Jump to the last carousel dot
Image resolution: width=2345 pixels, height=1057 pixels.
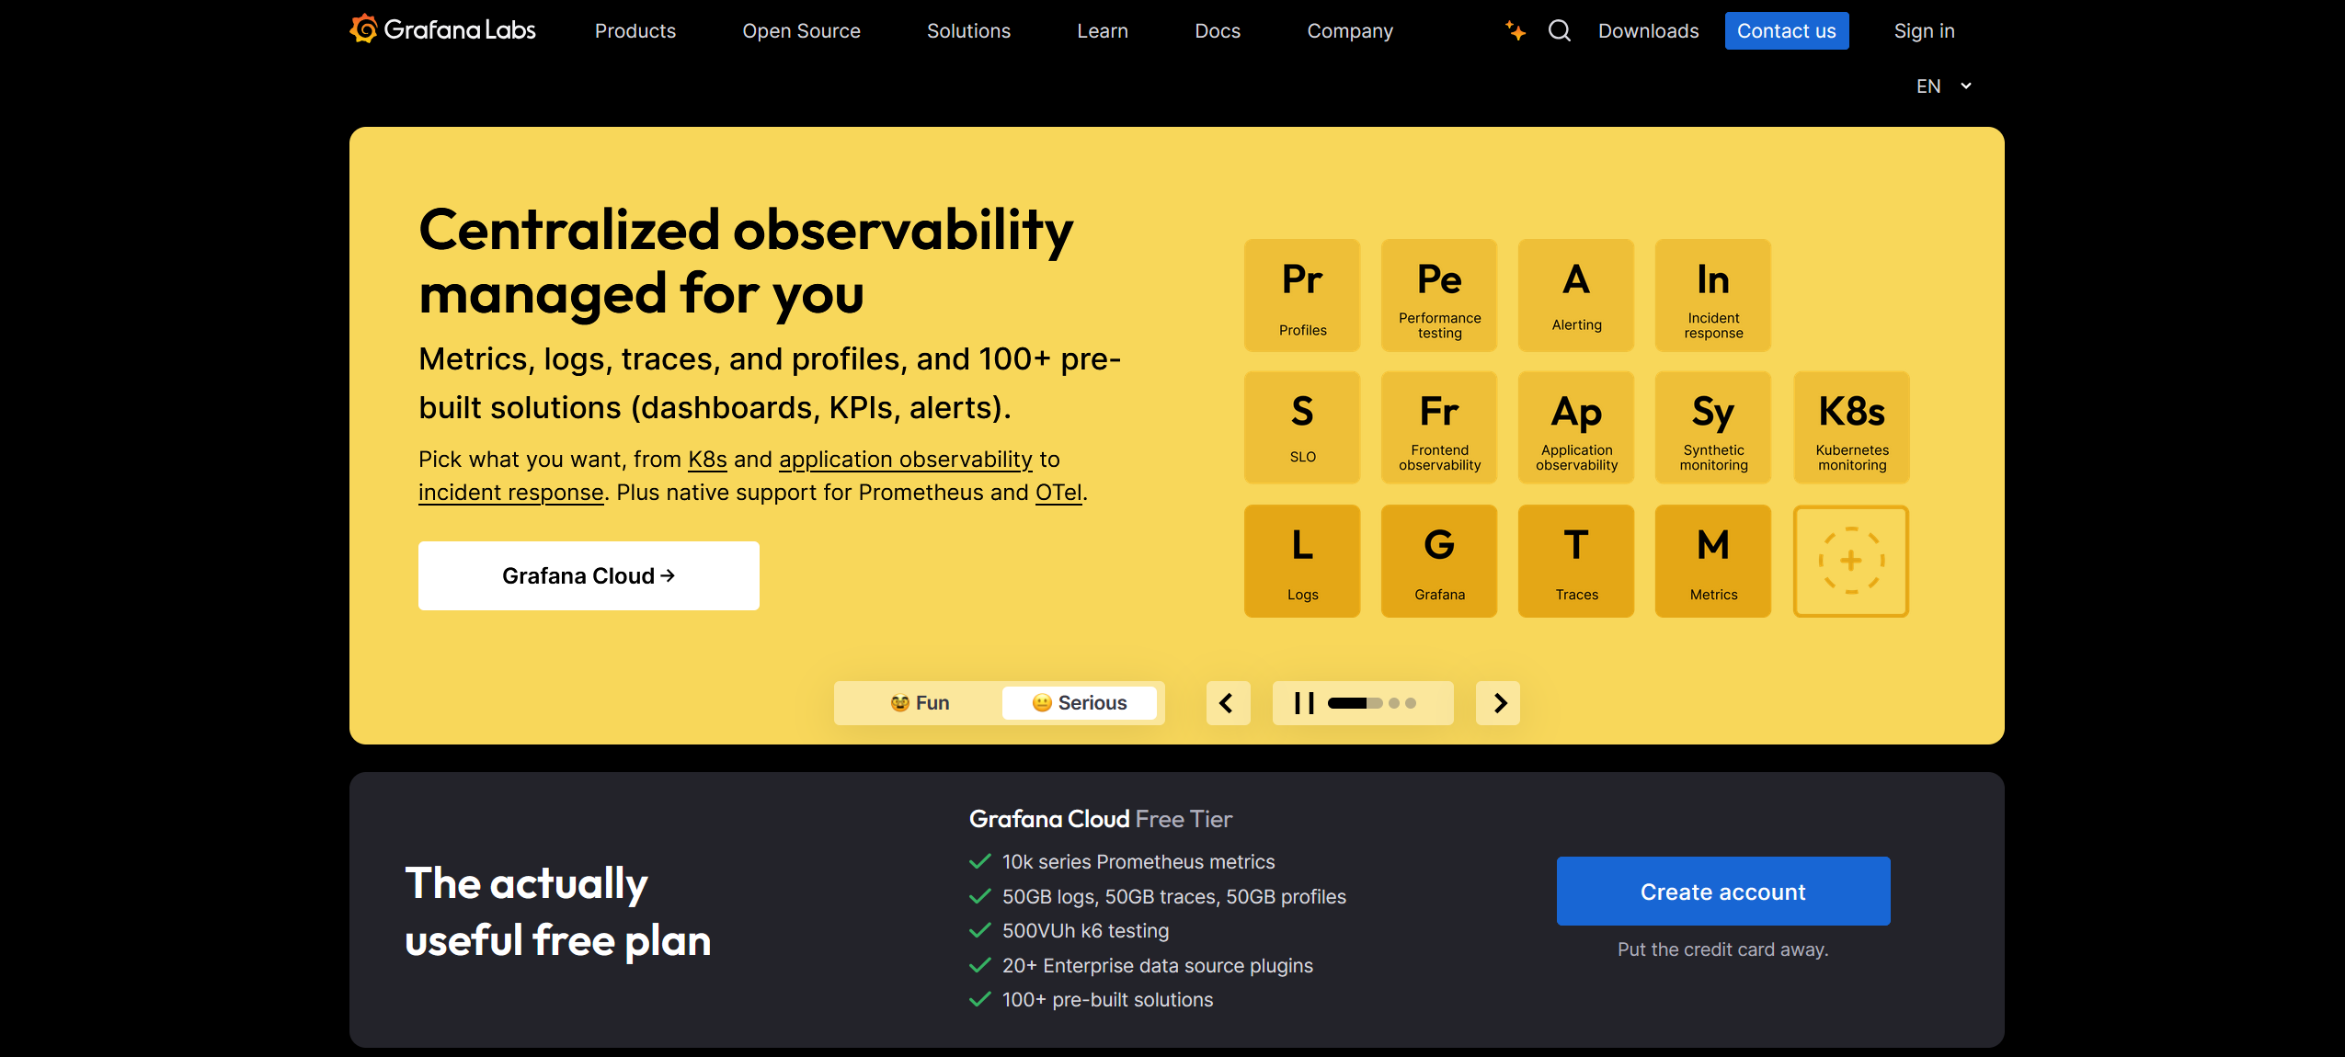[x=1411, y=703]
